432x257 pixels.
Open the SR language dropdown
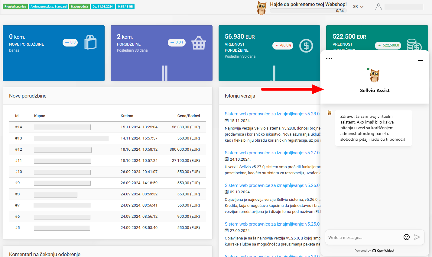(x=358, y=6)
